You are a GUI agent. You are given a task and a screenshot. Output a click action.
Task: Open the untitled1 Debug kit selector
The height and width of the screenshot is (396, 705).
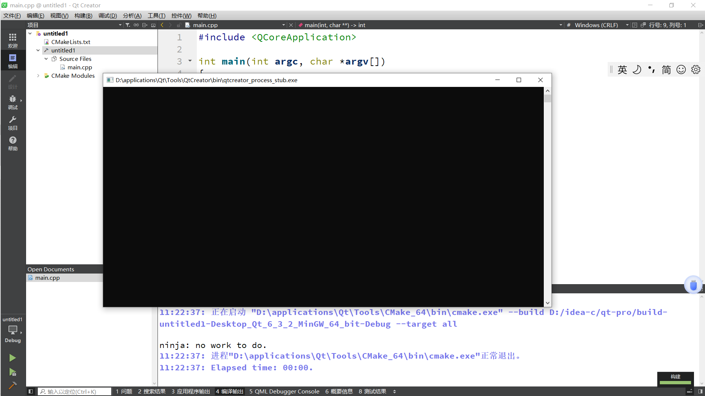point(13,330)
